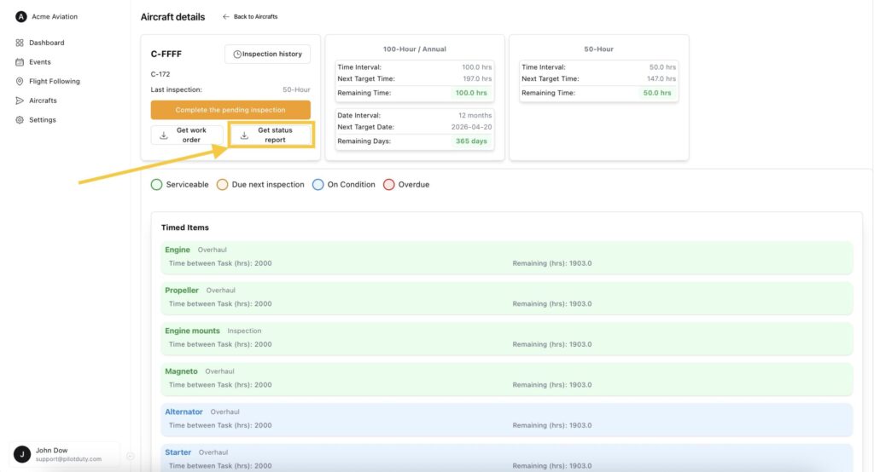The image size is (874, 472).
Task: Select the green Serviceable status circle
Action: click(x=156, y=185)
